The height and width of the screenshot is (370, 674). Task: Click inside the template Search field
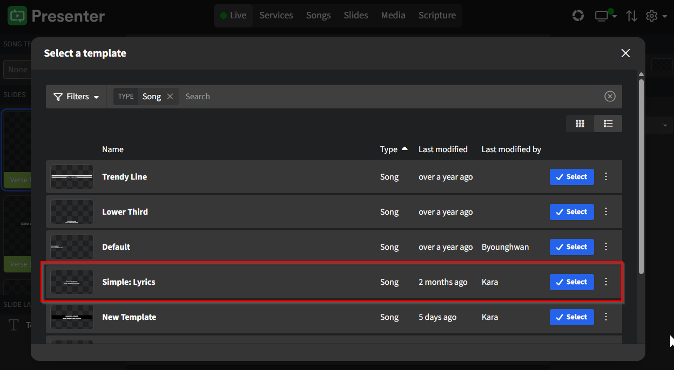click(x=270, y=96)
